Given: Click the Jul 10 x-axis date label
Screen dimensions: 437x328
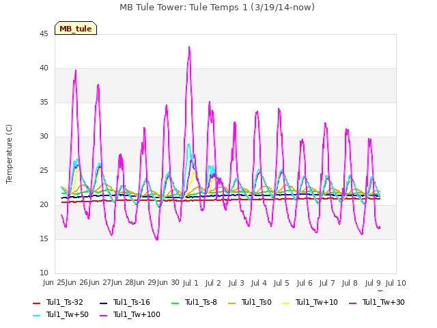Looking at the screenshot, I should (396, 283).
